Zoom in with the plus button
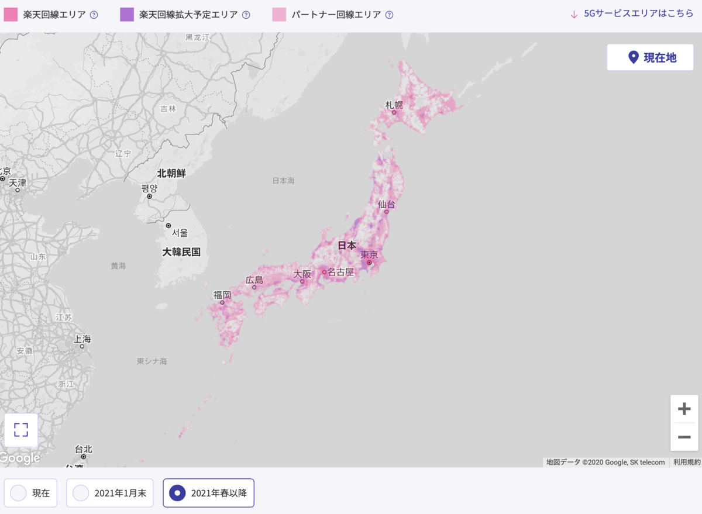Screen dimensions: 702x514 click(684, 409)
